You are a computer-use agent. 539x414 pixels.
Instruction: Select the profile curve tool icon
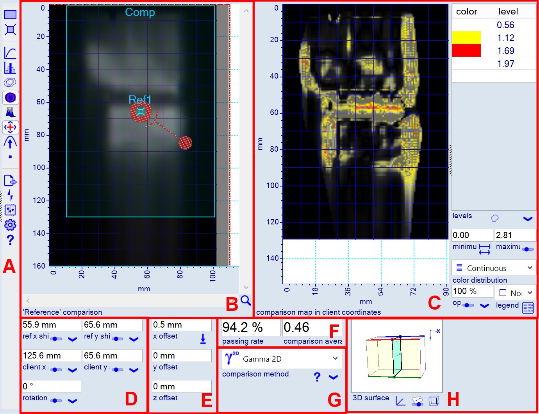pos(10,53)
